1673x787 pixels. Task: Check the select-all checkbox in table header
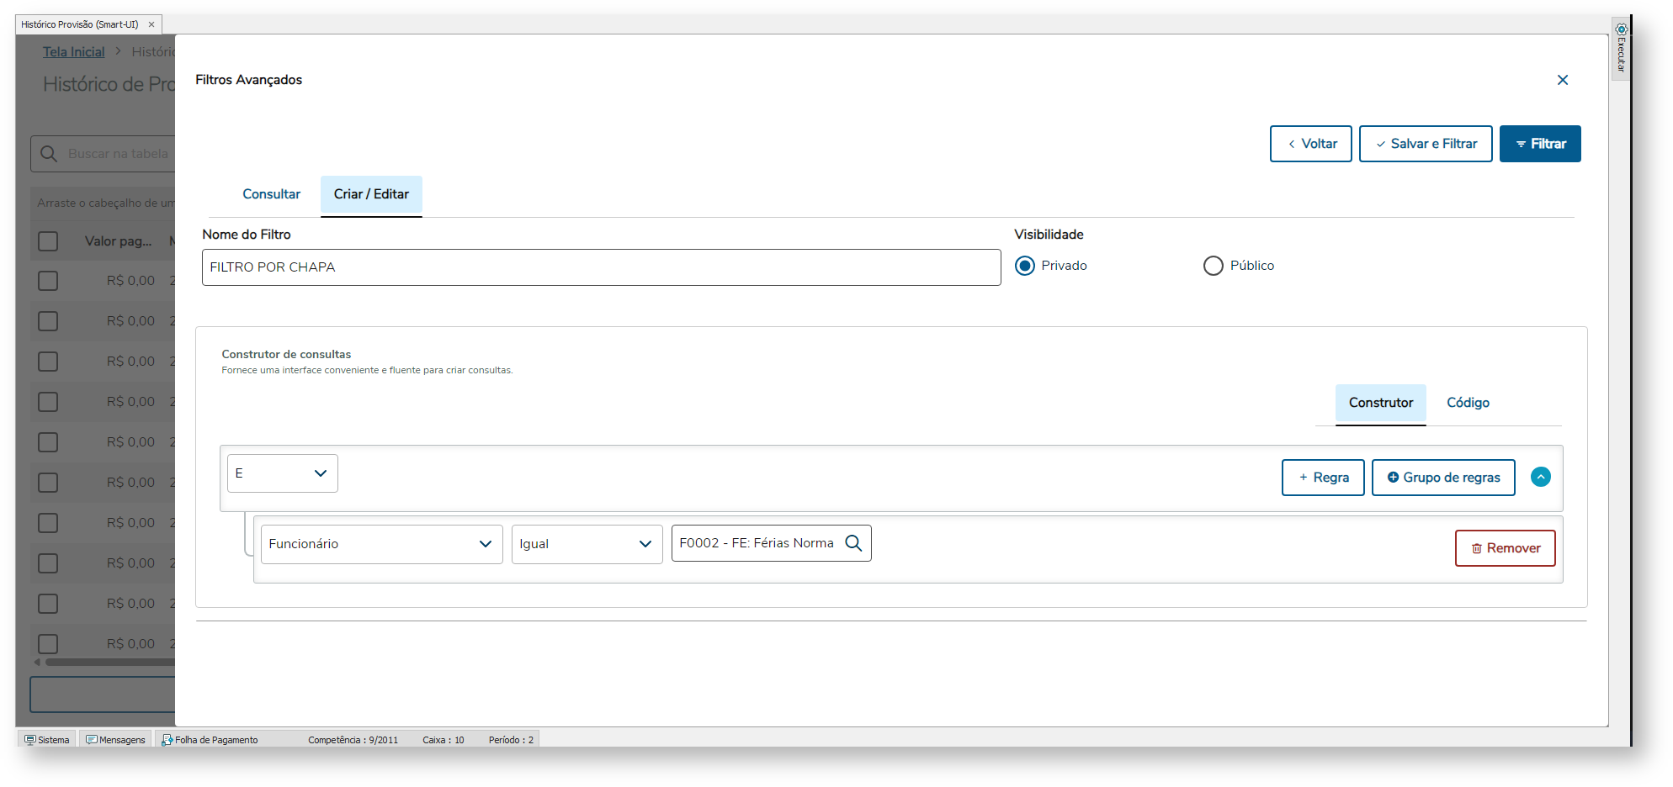(x=48, y=241)
